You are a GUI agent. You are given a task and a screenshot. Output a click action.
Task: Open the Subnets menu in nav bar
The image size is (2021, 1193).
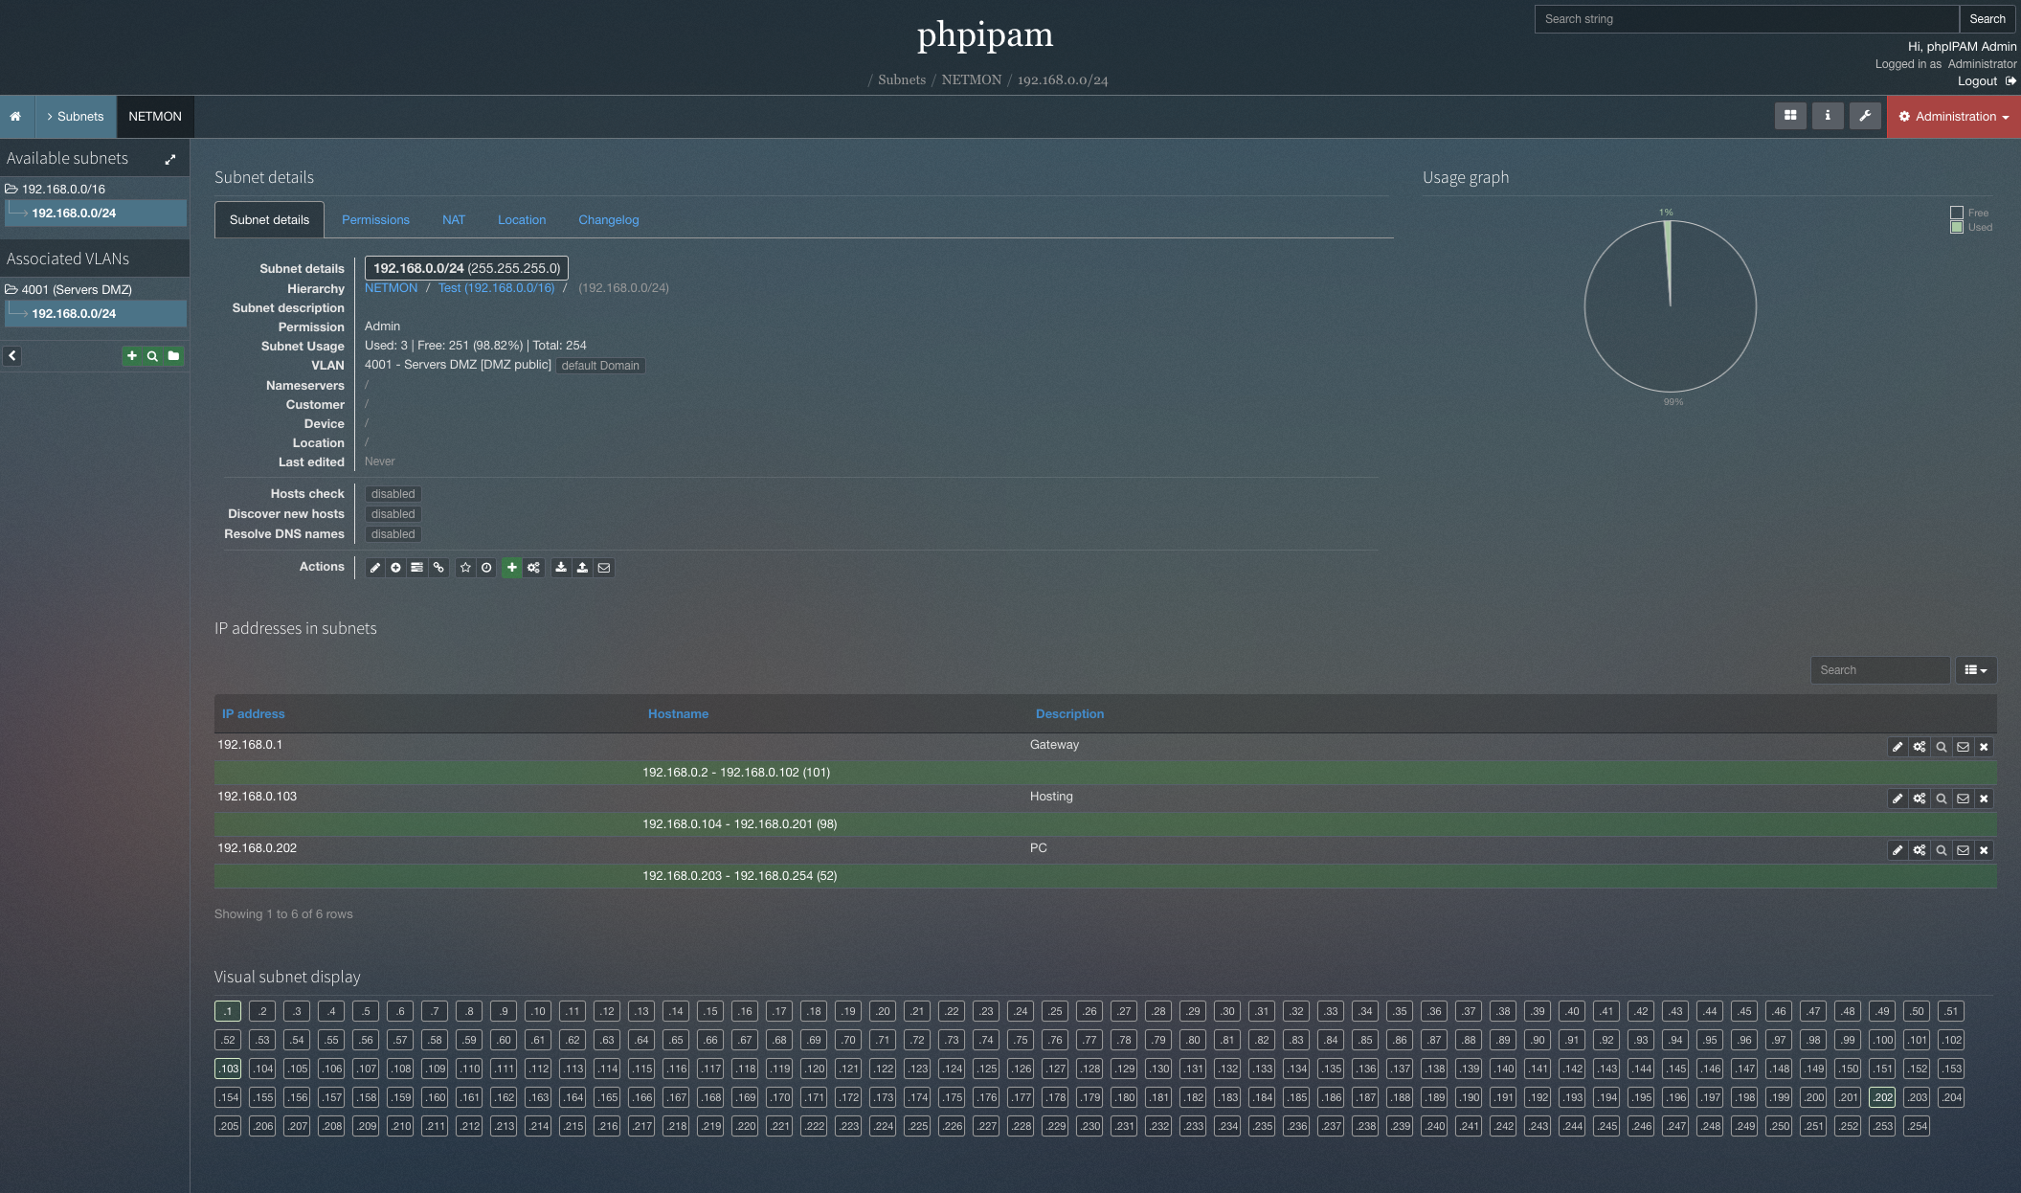(75, 116)
